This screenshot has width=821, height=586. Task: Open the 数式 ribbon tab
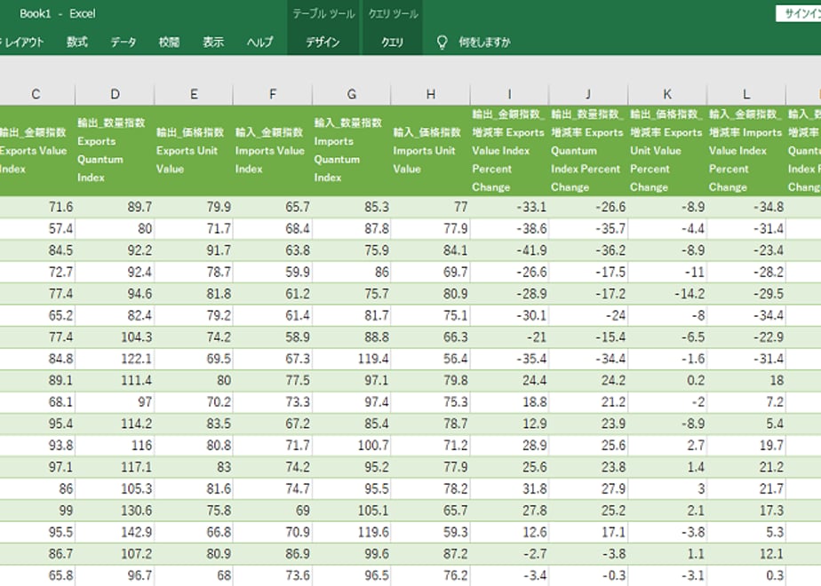pyautogui.click(x=77, y=42)
